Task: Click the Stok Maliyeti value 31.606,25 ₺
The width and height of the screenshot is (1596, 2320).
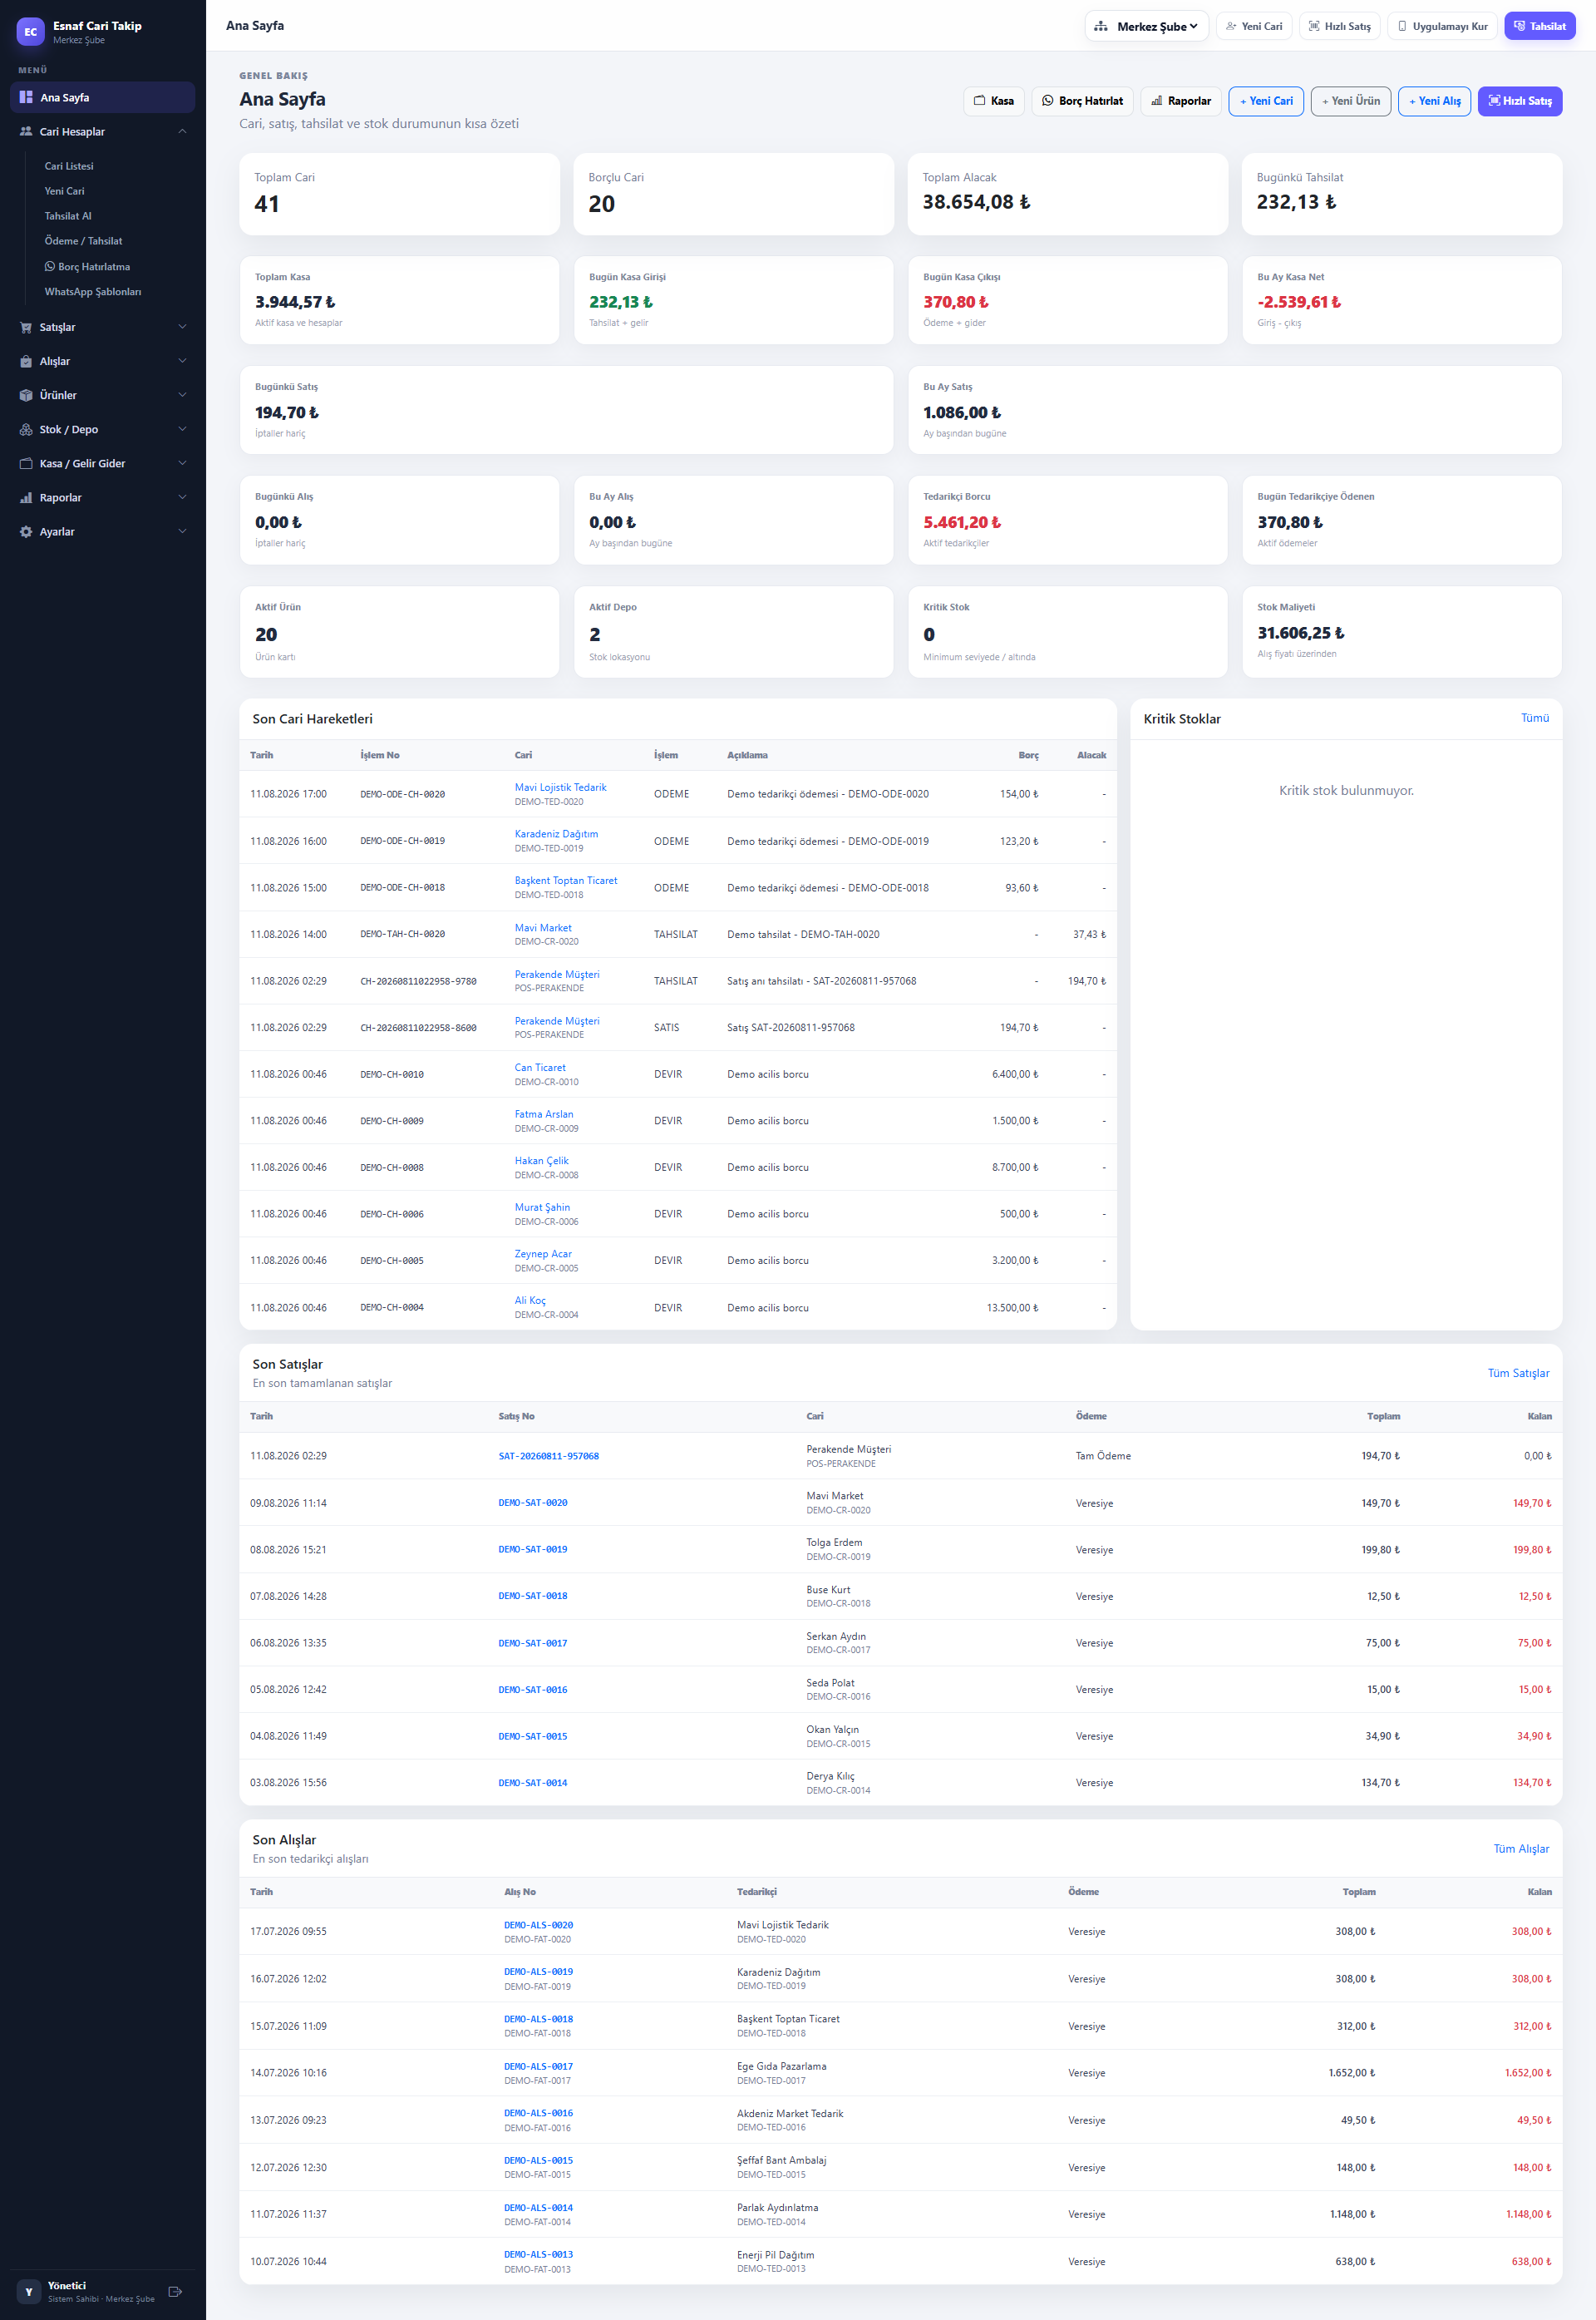Action: (1300, 632)
